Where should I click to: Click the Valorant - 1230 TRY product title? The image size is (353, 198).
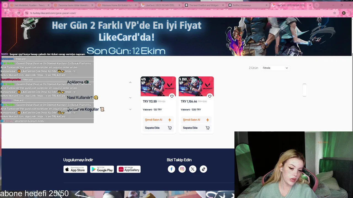coord(191,110)
